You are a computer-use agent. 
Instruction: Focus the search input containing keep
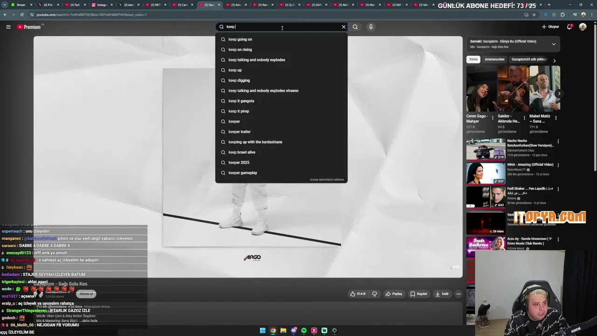pyautogui.click(x=282, y=27)
